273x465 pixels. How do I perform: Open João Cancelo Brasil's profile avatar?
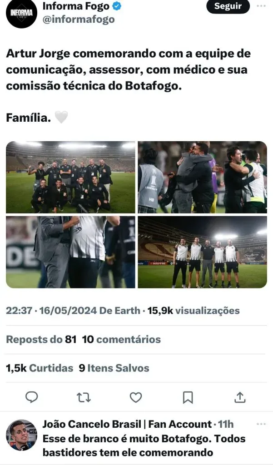[x=21, y=435]
